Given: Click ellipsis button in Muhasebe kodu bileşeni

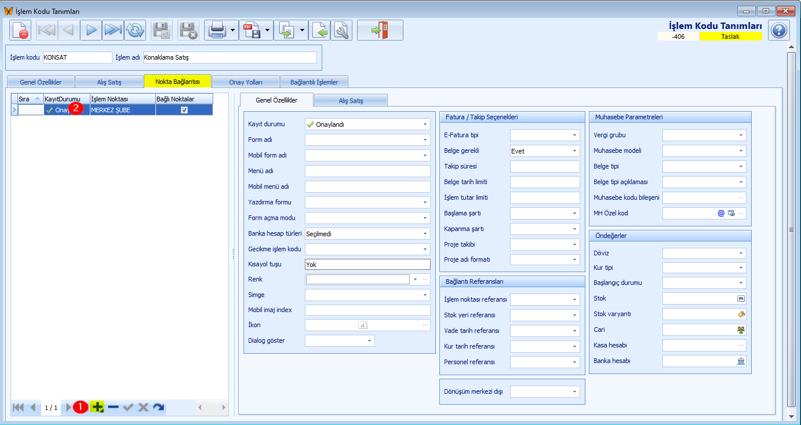Looking at the screenshot, I should [x=740, y=197].
